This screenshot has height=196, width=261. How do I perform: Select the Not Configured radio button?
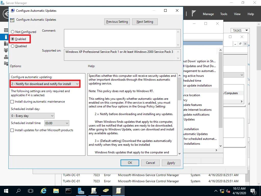coord(12,32)
